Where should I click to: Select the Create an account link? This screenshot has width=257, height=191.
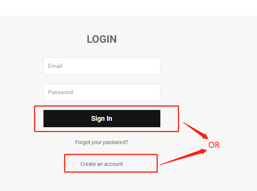[x=102, y=164]
